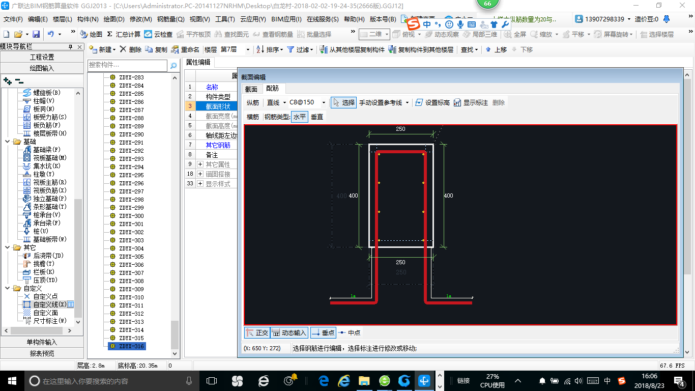The image size is (695, 391).
Task: Click 从其他楼层复制构件
Action: pyautogui.click(x=352, y=49)
